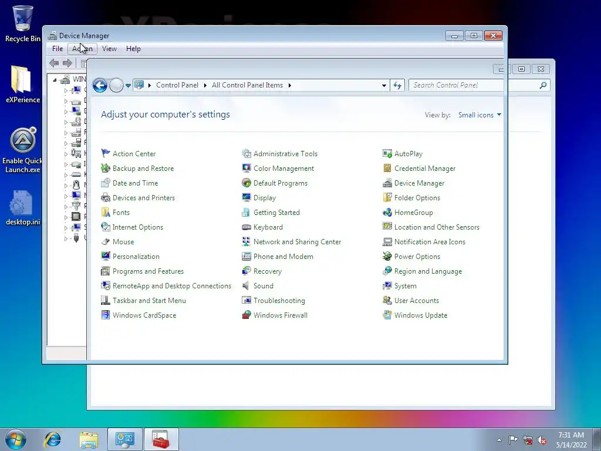Open Administrative Tools icon

click(x=247, y=153)
